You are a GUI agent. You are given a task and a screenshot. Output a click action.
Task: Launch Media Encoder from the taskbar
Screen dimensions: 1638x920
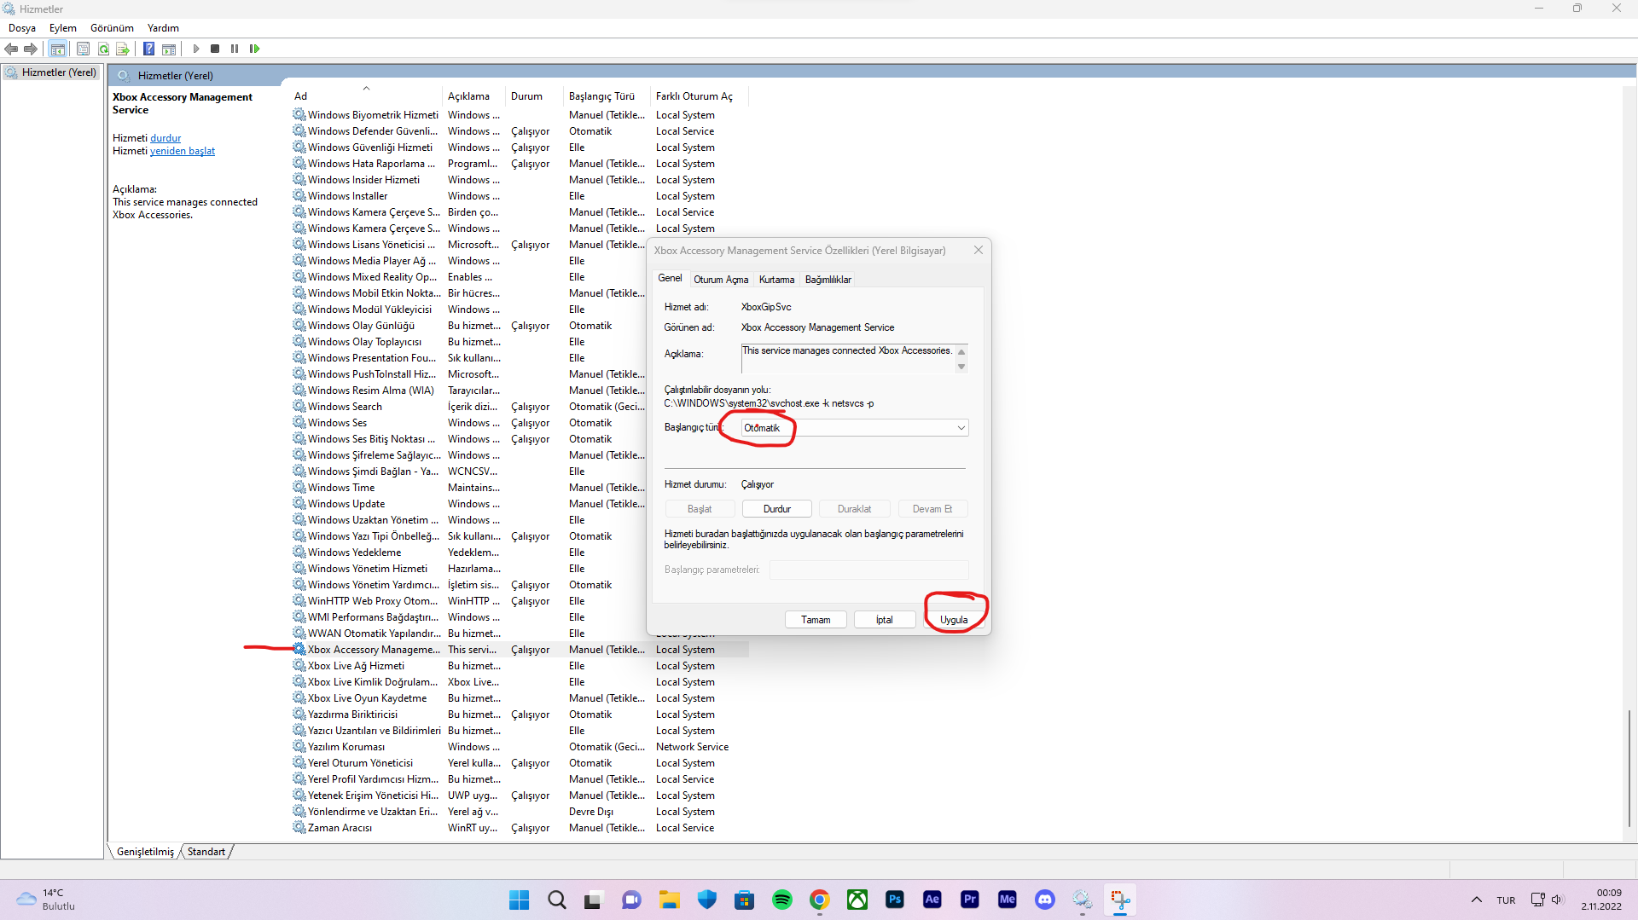pos(1007,900)
